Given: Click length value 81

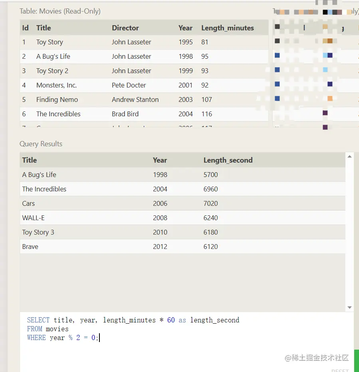Looking at the screenshot, I should point(204,42).
